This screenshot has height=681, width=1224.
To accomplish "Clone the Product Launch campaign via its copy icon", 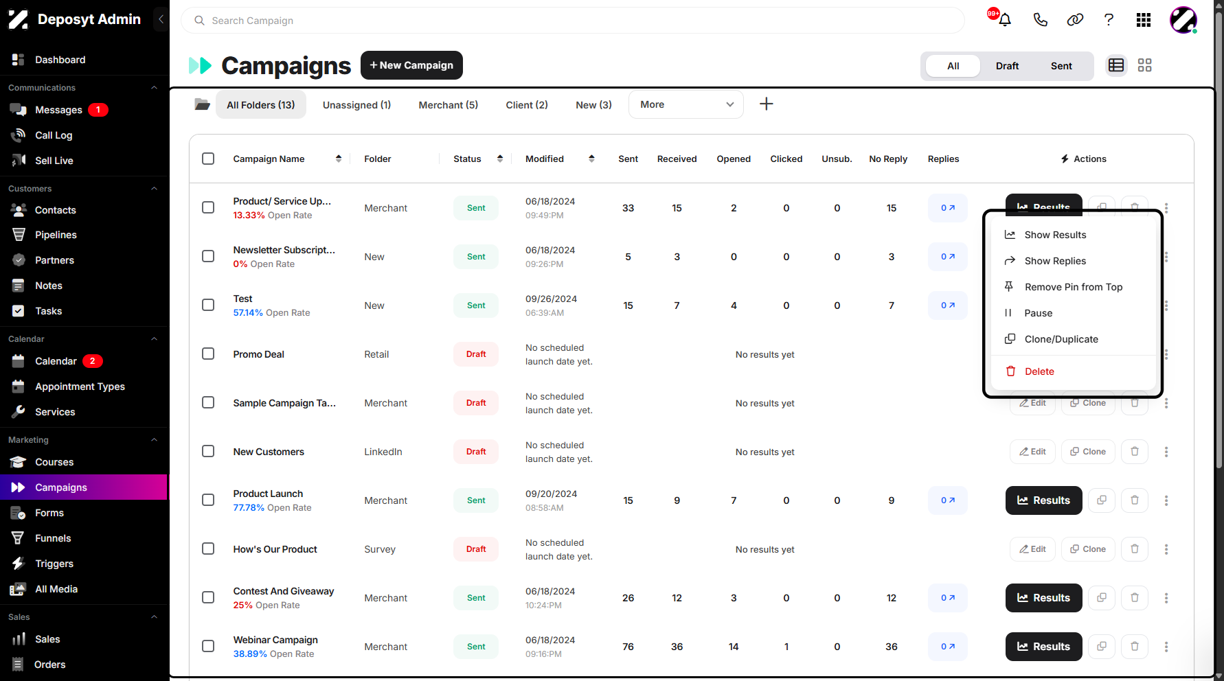I will pos(1102,500).
